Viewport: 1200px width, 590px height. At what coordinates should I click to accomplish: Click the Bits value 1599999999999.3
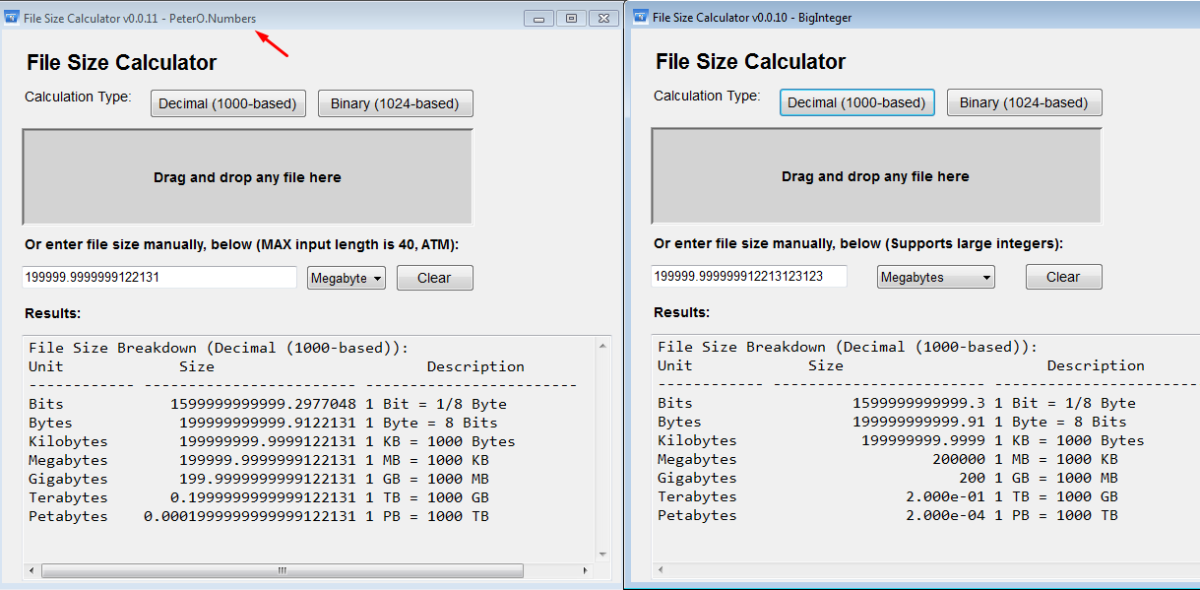coord(918,403)
